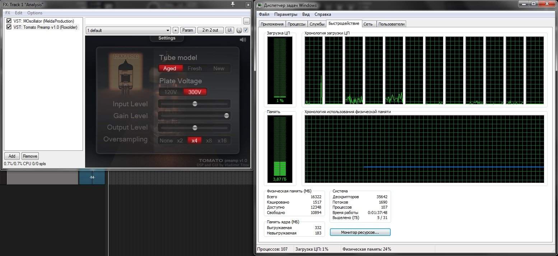Click the Всего value 16322

(316, 197)
